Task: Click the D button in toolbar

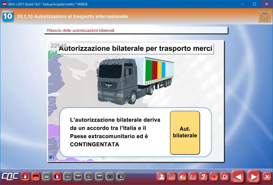Action: [225, 177]
